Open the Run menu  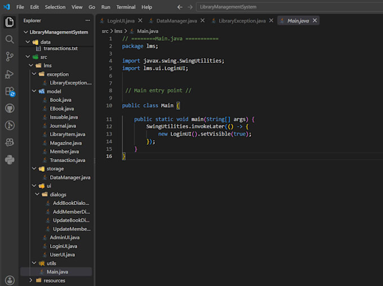point(106,7)
